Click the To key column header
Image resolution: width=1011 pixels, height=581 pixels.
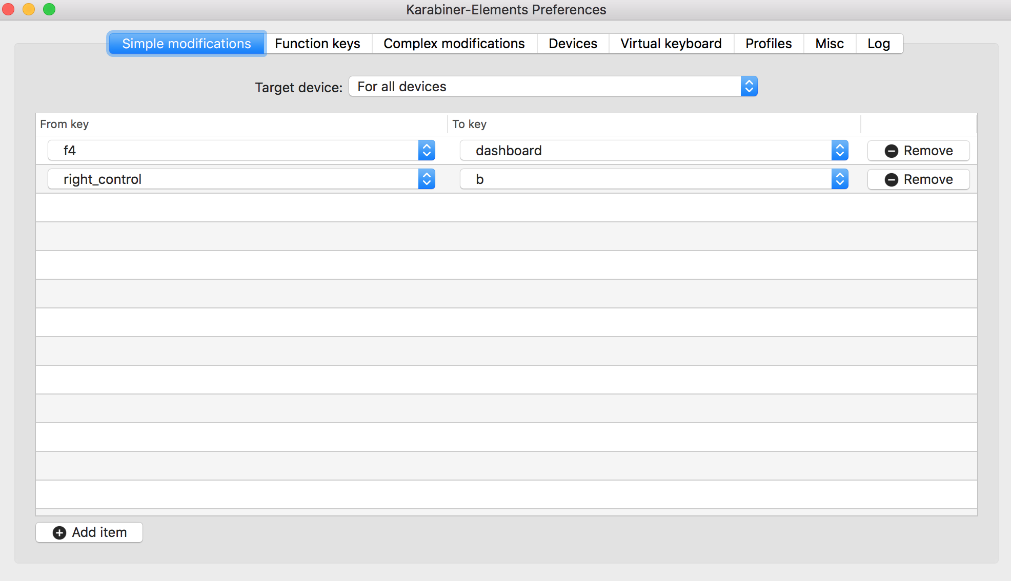469,125
